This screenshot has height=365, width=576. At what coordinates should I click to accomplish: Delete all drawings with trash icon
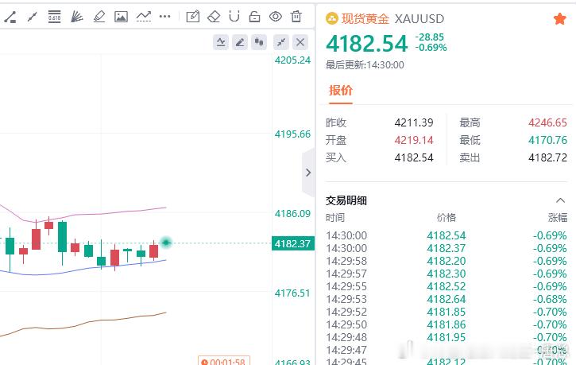click(x=296, y=17)
